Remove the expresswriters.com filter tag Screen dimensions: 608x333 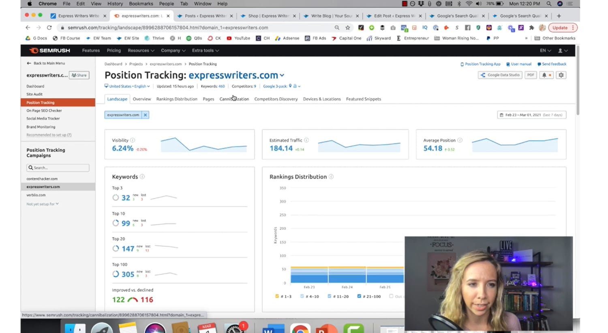click(145, 115)
